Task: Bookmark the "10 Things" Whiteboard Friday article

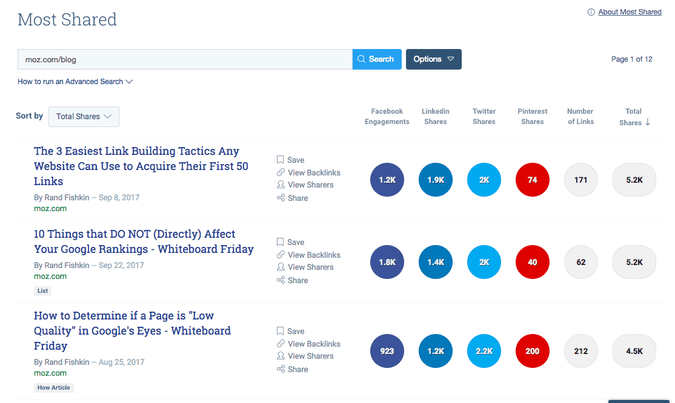Action: click(290, 242)
